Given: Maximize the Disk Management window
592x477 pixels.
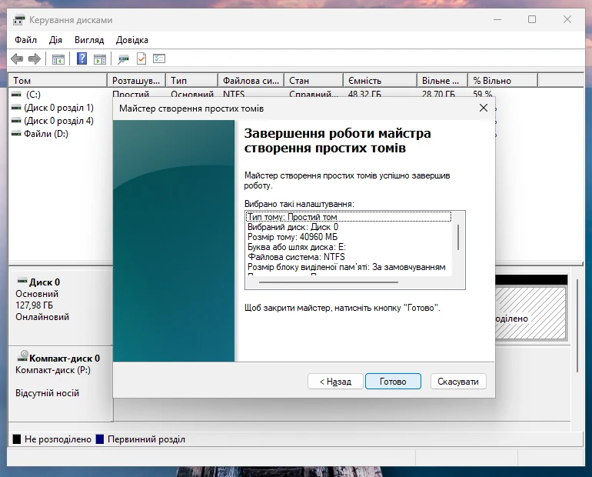Looking at the screenshot, I should point(532,20).
